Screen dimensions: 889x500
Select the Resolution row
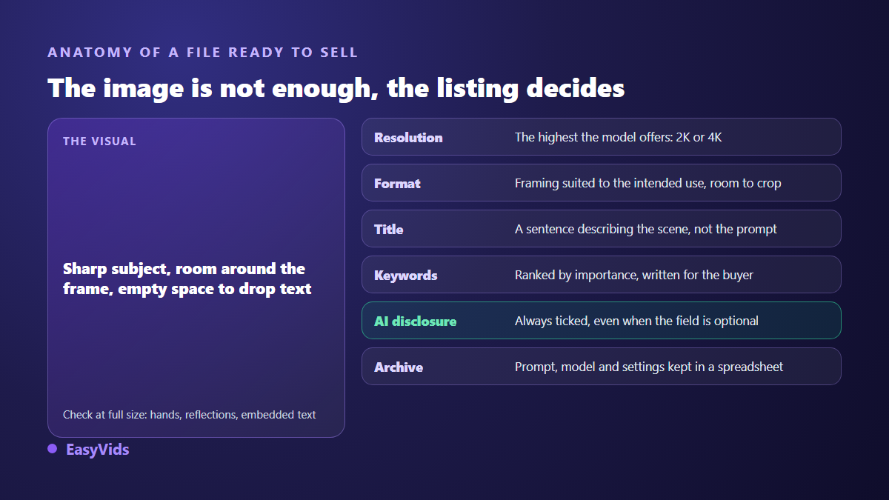(602, 137)
